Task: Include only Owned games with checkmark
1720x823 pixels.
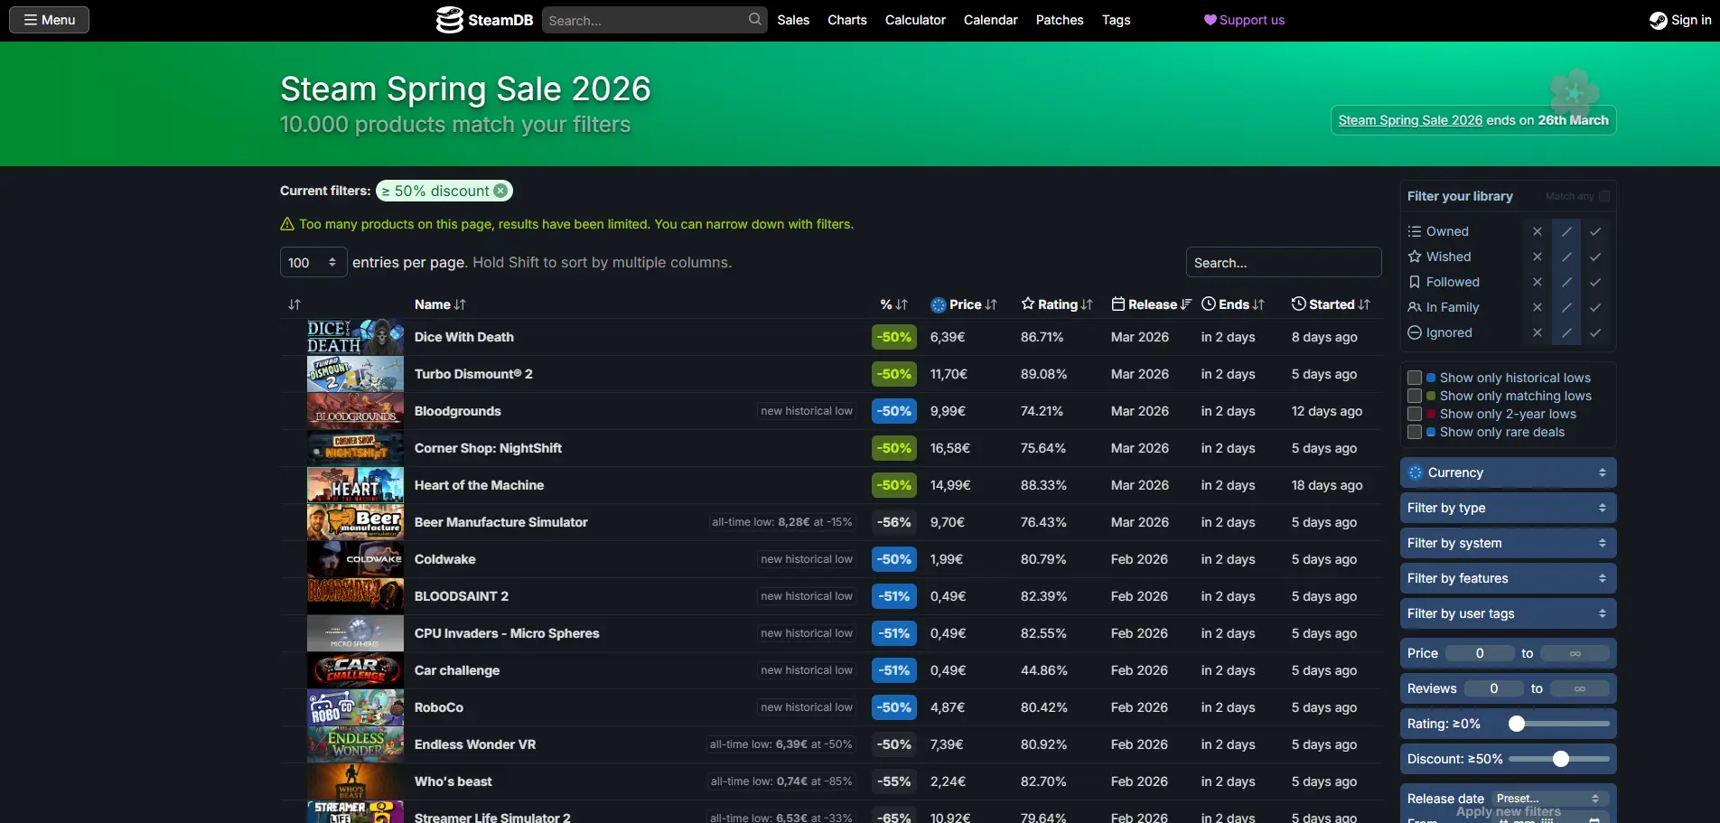Action: [x=1595, y=231]
